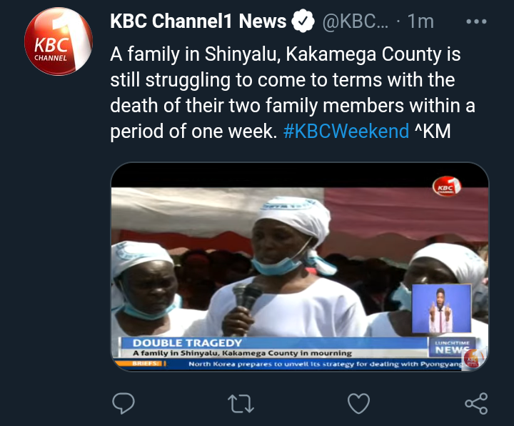Open the three-dot more options menu

(476, 21)
